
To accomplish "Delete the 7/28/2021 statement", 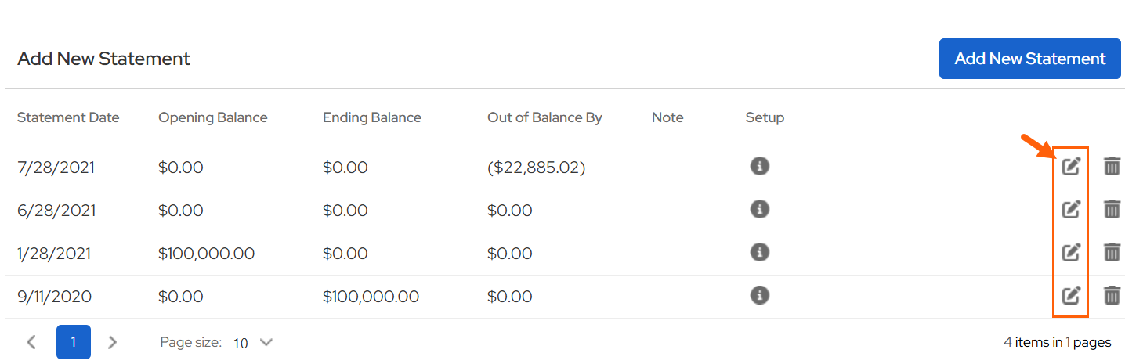I will tap(1112, 166).
